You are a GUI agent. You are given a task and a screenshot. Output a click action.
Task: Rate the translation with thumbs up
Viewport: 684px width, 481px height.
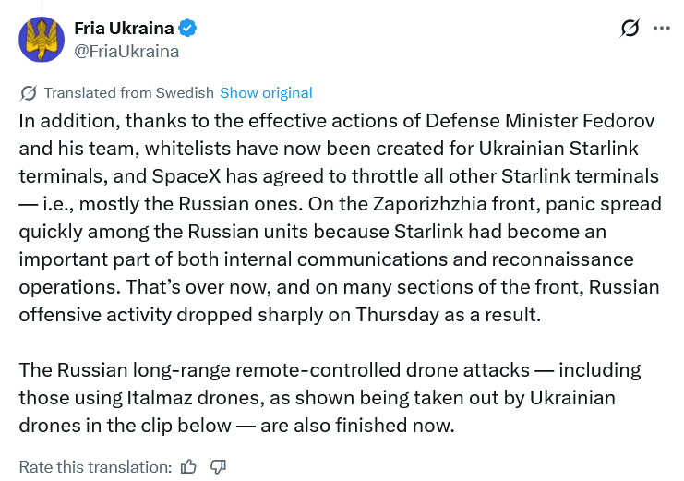point(189,466)
